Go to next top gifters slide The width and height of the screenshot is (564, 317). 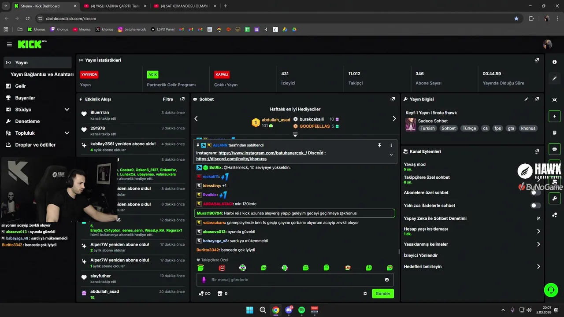(394, 118)
